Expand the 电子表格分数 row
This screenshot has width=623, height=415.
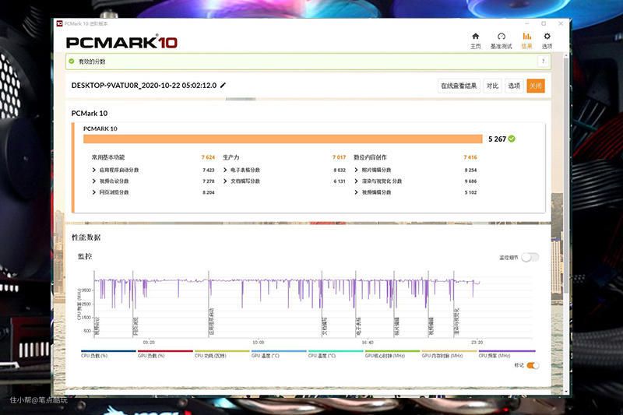tap(225, 170)
